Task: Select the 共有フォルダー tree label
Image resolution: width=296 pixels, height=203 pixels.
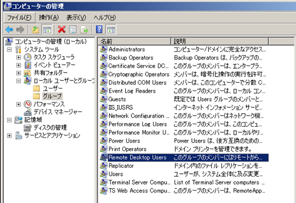Action: tap(50, 73)
